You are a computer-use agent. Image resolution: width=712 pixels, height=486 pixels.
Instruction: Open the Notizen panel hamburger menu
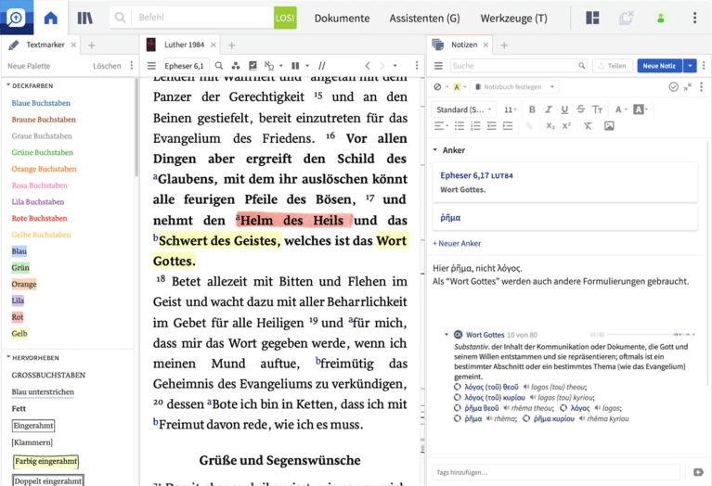click(x=438, y=66)
